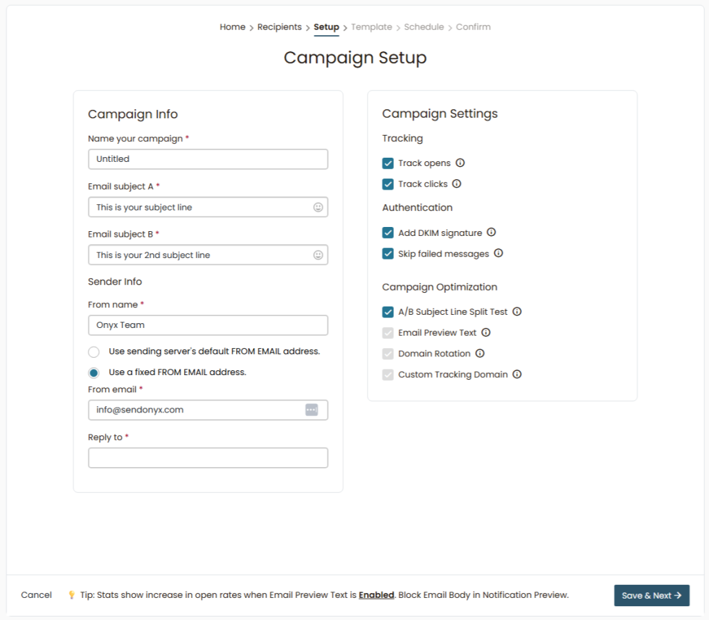Click info icon beside A/B Subject Line Split Test
This screenshot has height=620, width=709.
[x=517, y=311]
